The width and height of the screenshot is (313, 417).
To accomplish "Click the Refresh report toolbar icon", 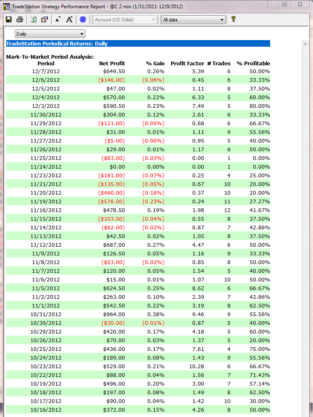I will [34, 19].
